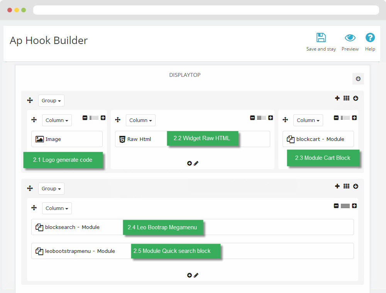Select the blockcart - Module widget
The width and height of the screenshot is (386, 293).
pyautogui.click(x=318, y=139)
